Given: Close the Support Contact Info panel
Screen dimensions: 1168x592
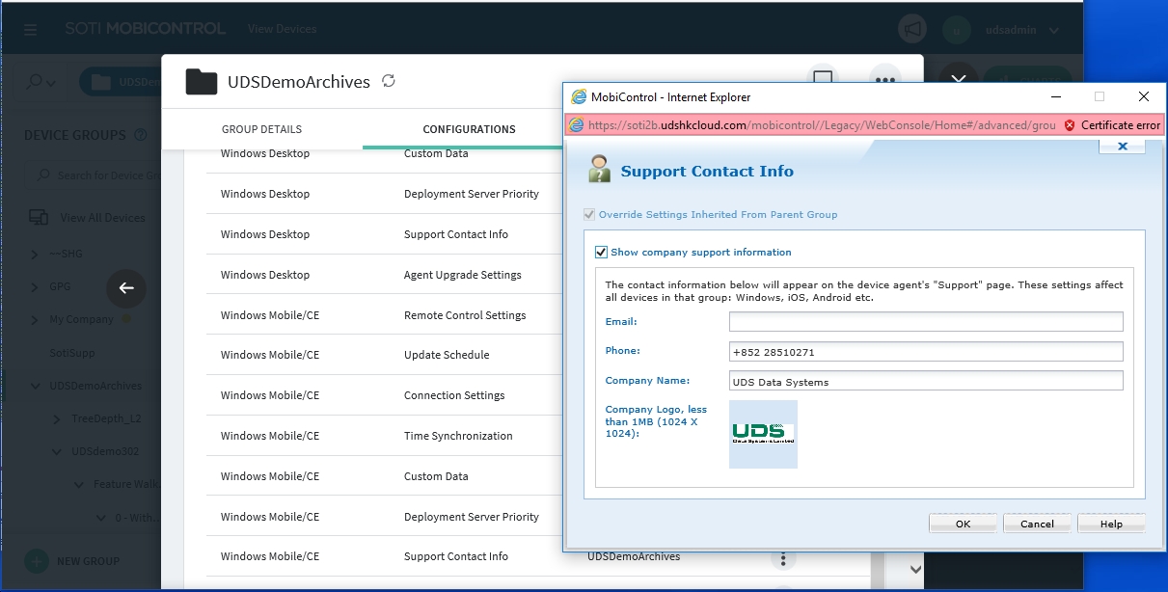Looking at the screenshot, I should point(1122,147).
